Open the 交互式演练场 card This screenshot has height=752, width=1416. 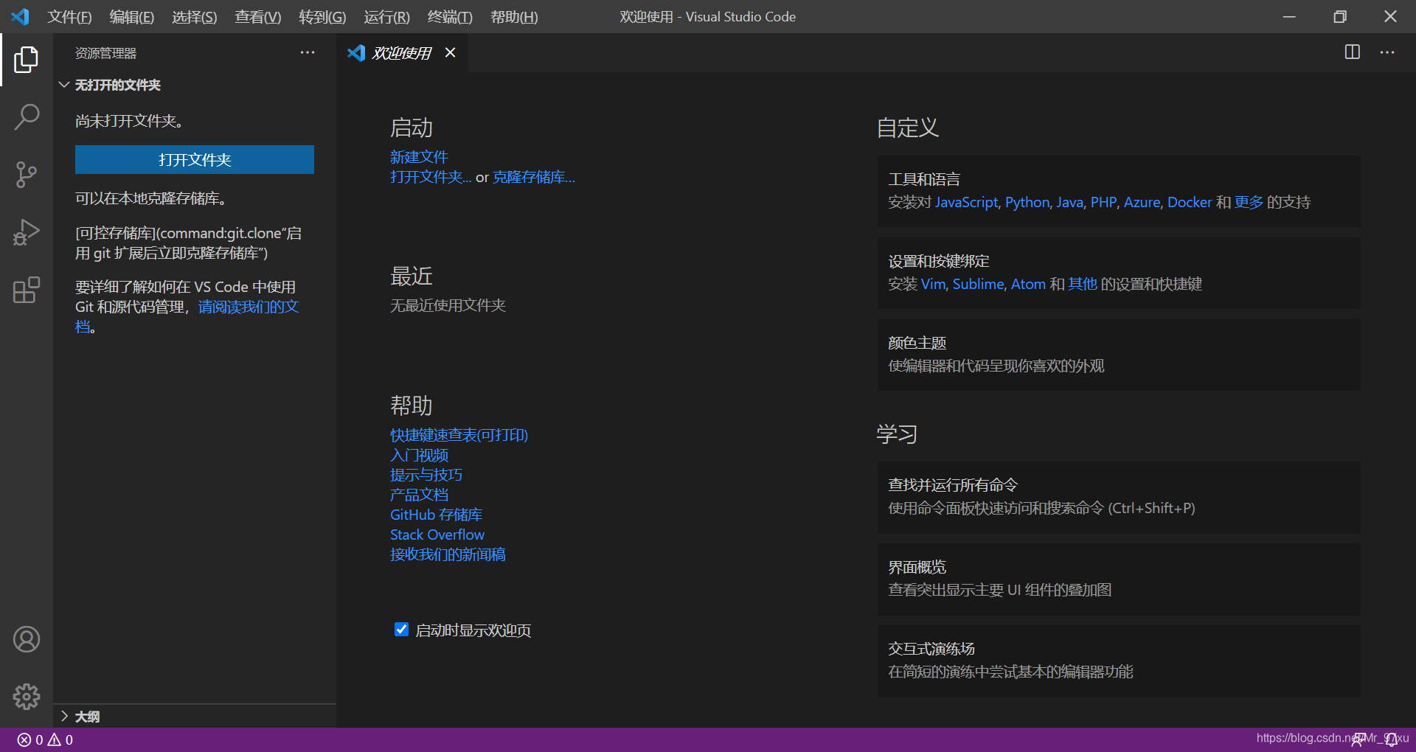coord(1119,661)
